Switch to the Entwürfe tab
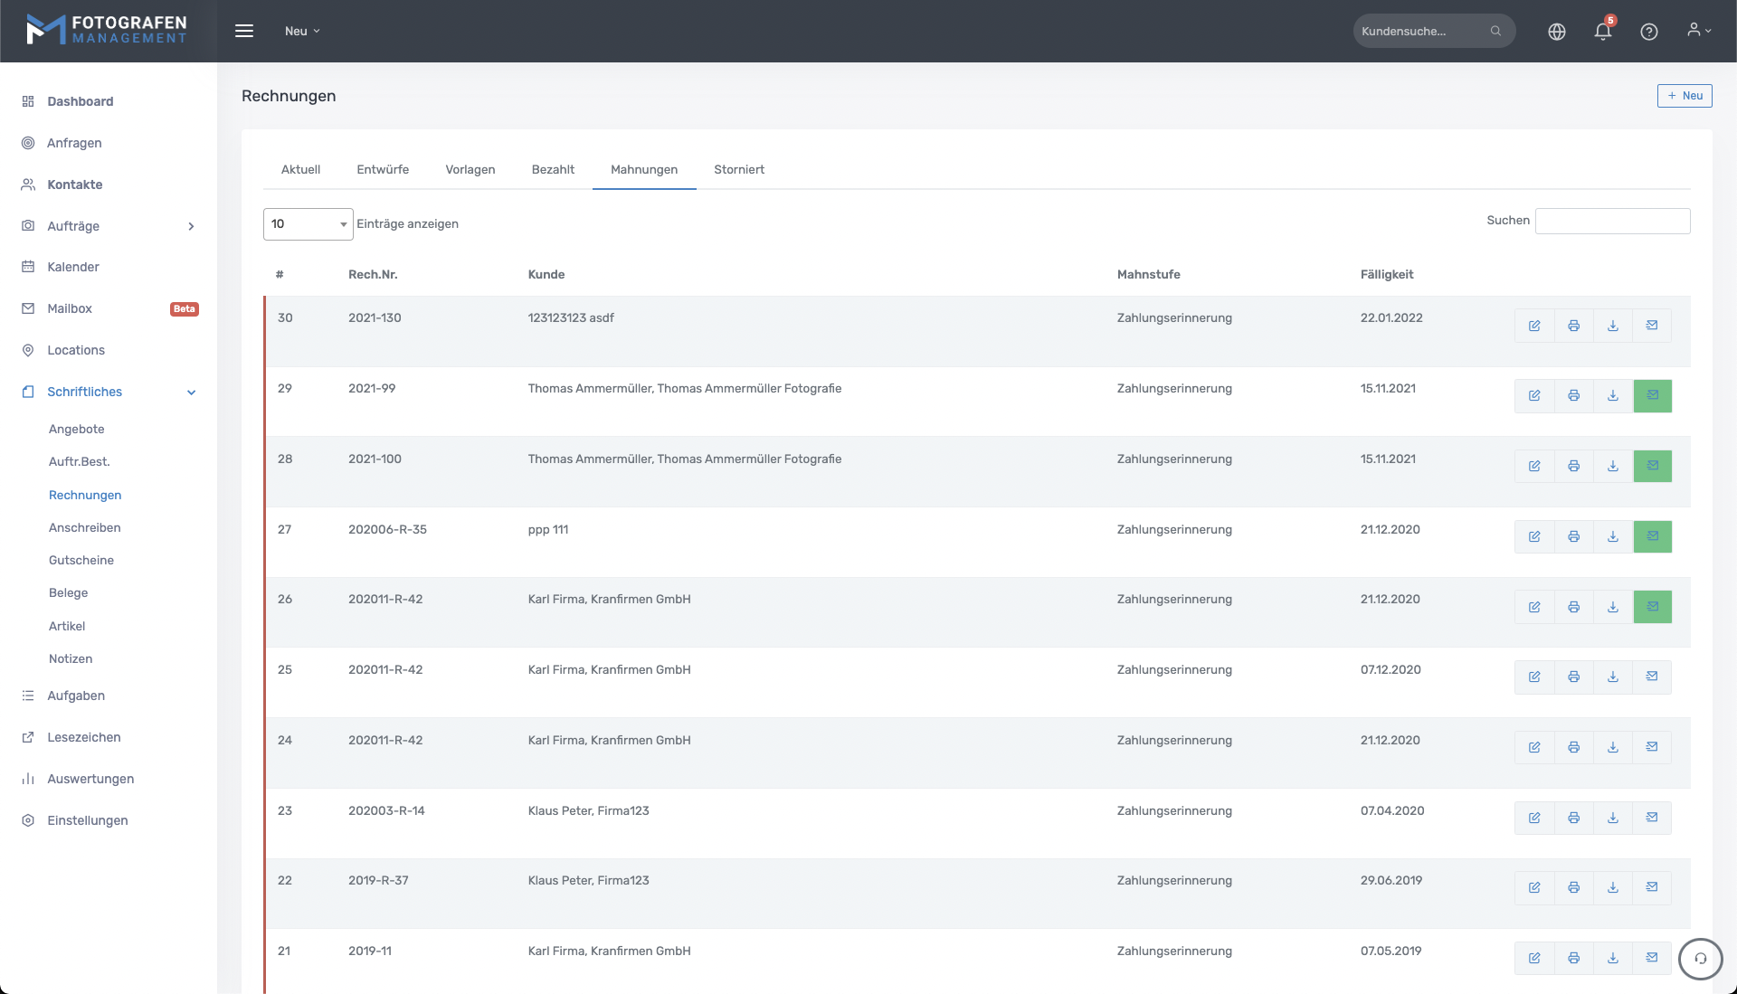This screenshot has width=1737, height=994. point(383,170)
